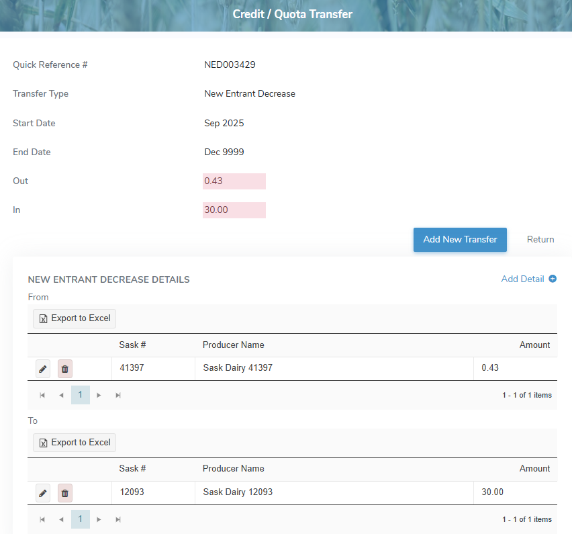Sort From table by Producer Name header
This screenshot has height=534, width=572.
coord(234,345)
